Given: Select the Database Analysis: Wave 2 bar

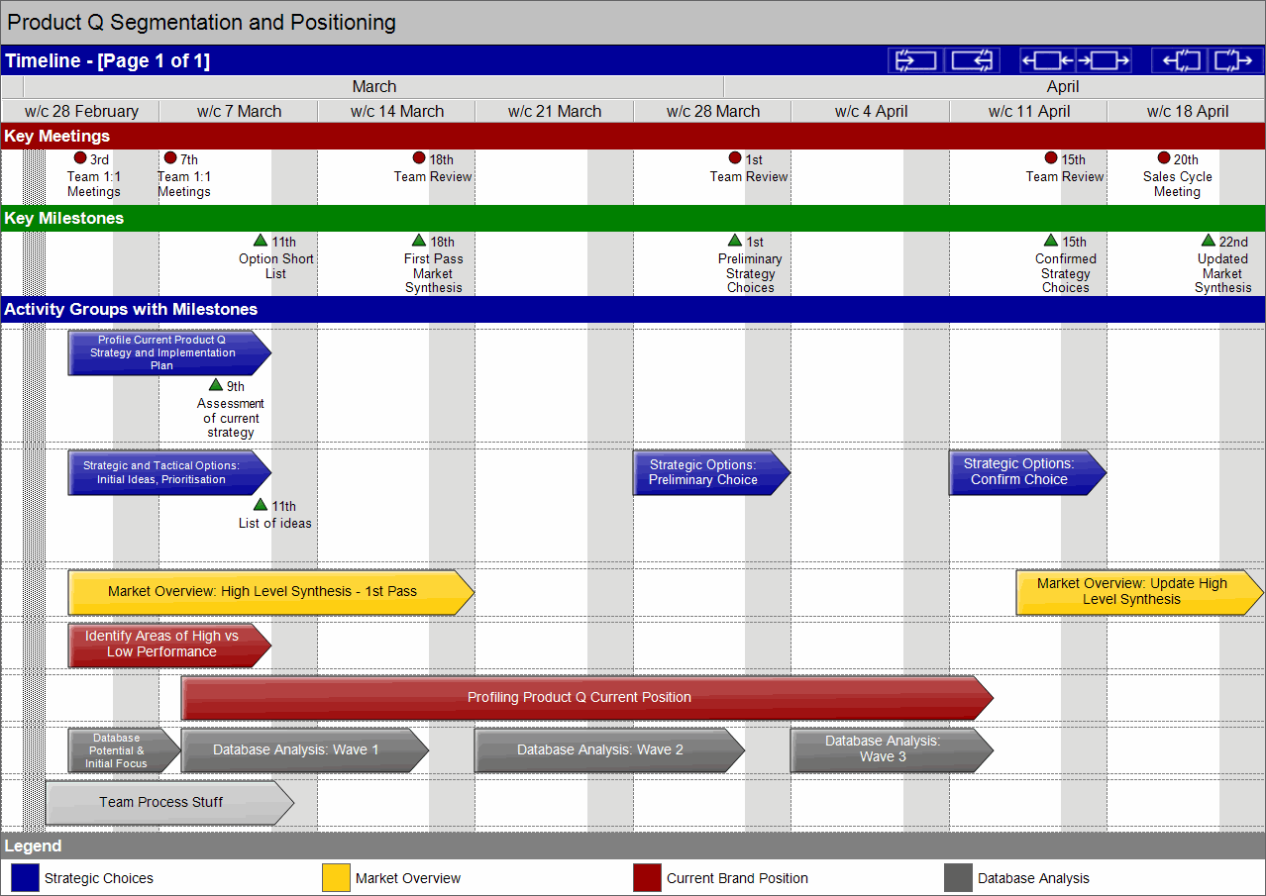Looking at the screenshot, I should point(610,750).
